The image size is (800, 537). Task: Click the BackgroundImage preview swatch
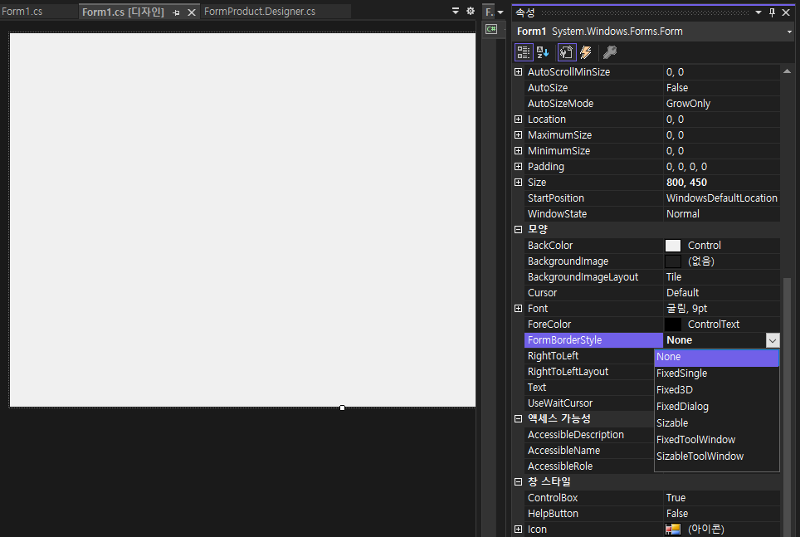click(x=673, y=261)
